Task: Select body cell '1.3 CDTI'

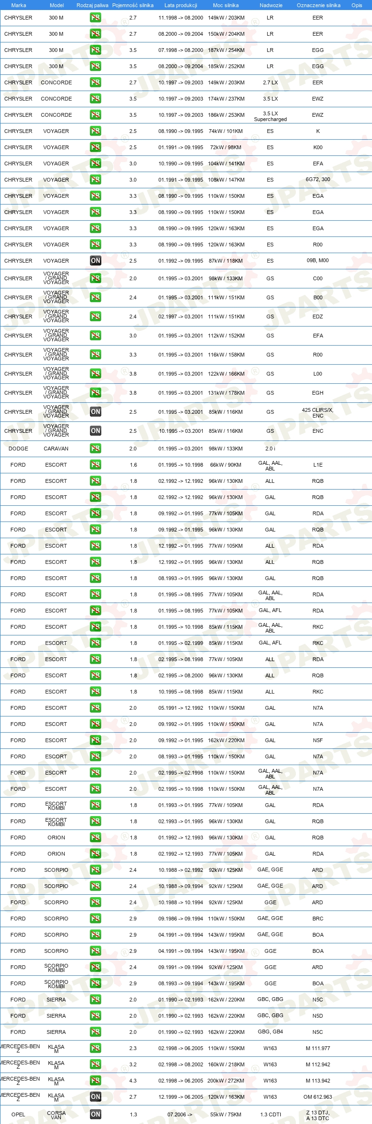Action: tap(270, 1114)
